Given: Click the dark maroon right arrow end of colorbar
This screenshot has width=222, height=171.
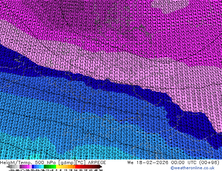Looking at the screenshot, I should point(100,166).
